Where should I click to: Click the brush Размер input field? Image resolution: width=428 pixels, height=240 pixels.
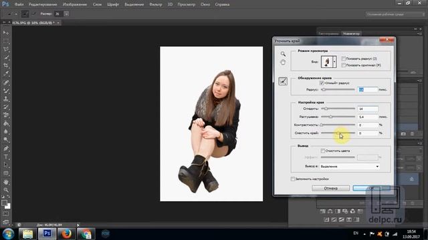(58, 13)
